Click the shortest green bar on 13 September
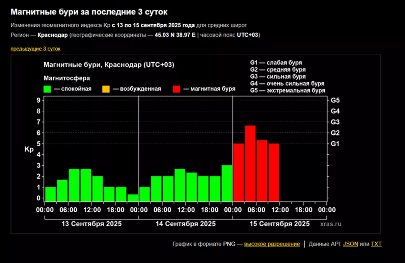The height and width of the screenshot is (263, 405). pyautogui.click(x=133, y=198)
